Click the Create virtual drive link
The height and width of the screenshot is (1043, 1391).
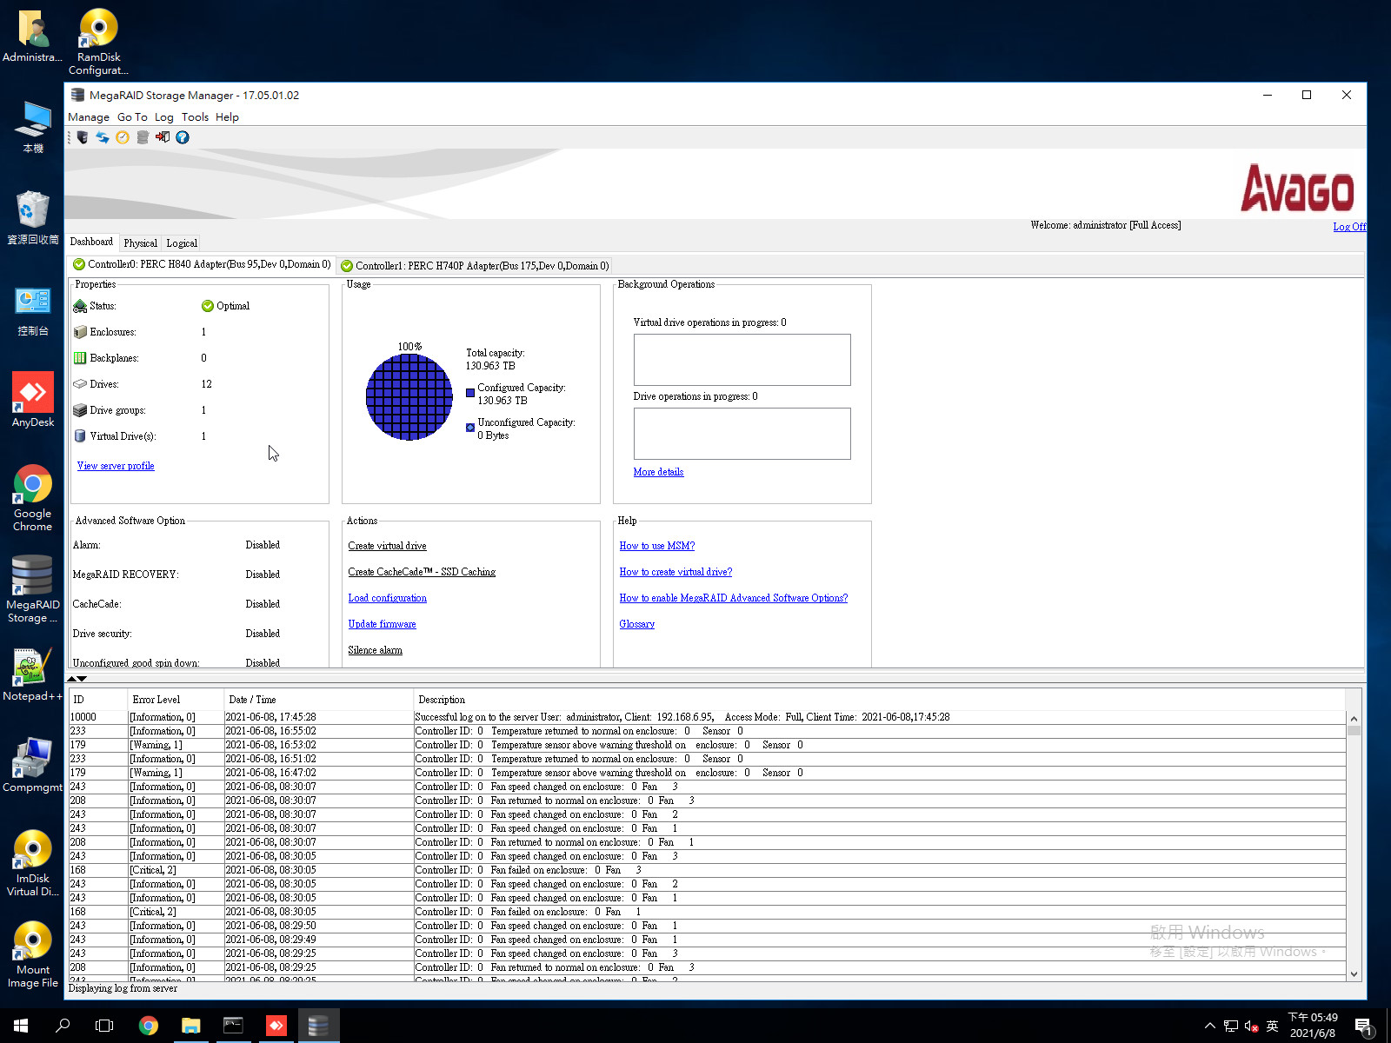click(387, 546)
